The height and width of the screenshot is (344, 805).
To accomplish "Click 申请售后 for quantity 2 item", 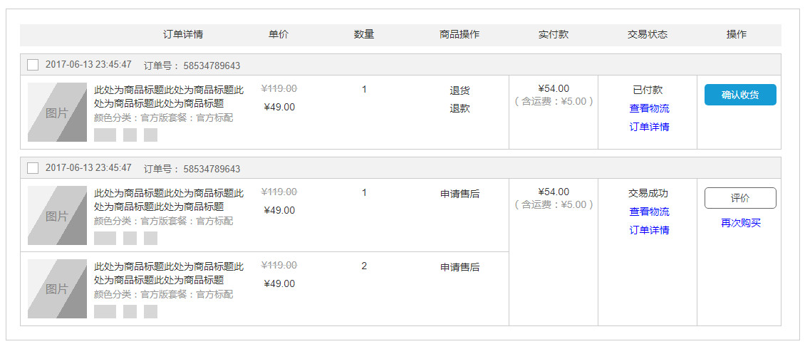I will tap(459, 267).
